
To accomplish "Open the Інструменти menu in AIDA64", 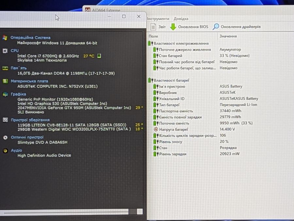I will [x=158, y=19].
